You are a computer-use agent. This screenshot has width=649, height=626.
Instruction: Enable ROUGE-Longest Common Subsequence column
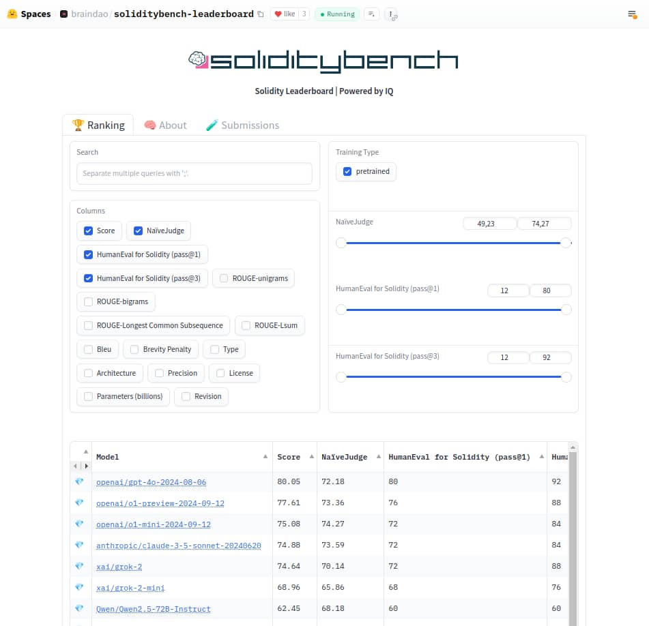[x=88, y=325]
